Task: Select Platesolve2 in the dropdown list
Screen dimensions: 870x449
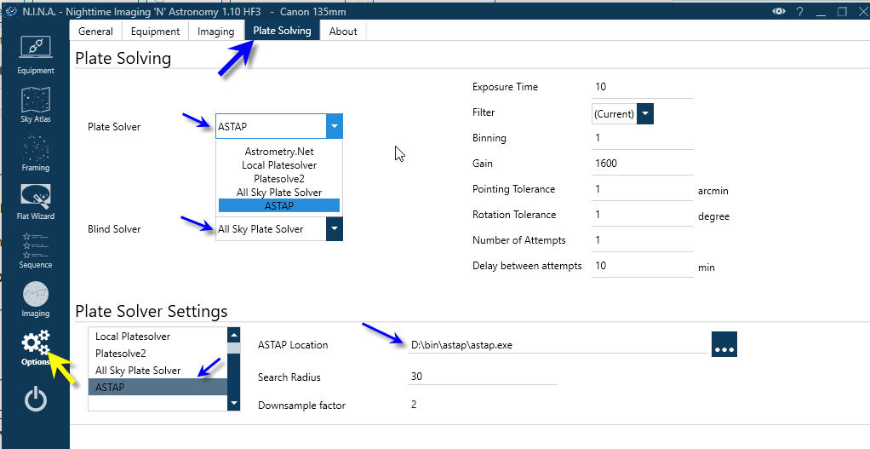Action: pos(278,179)
